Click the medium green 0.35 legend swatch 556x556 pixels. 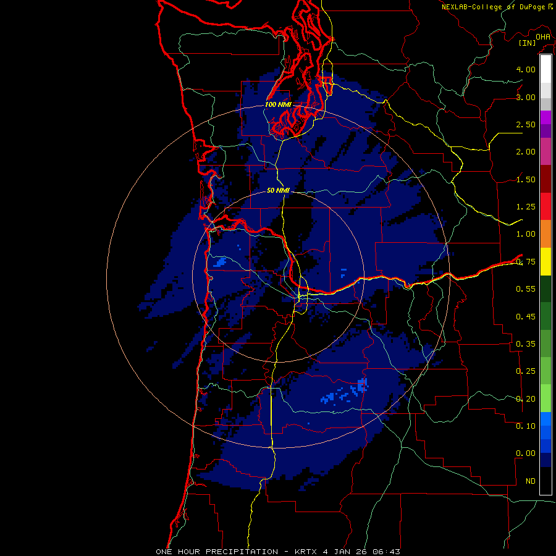[545, 343]
